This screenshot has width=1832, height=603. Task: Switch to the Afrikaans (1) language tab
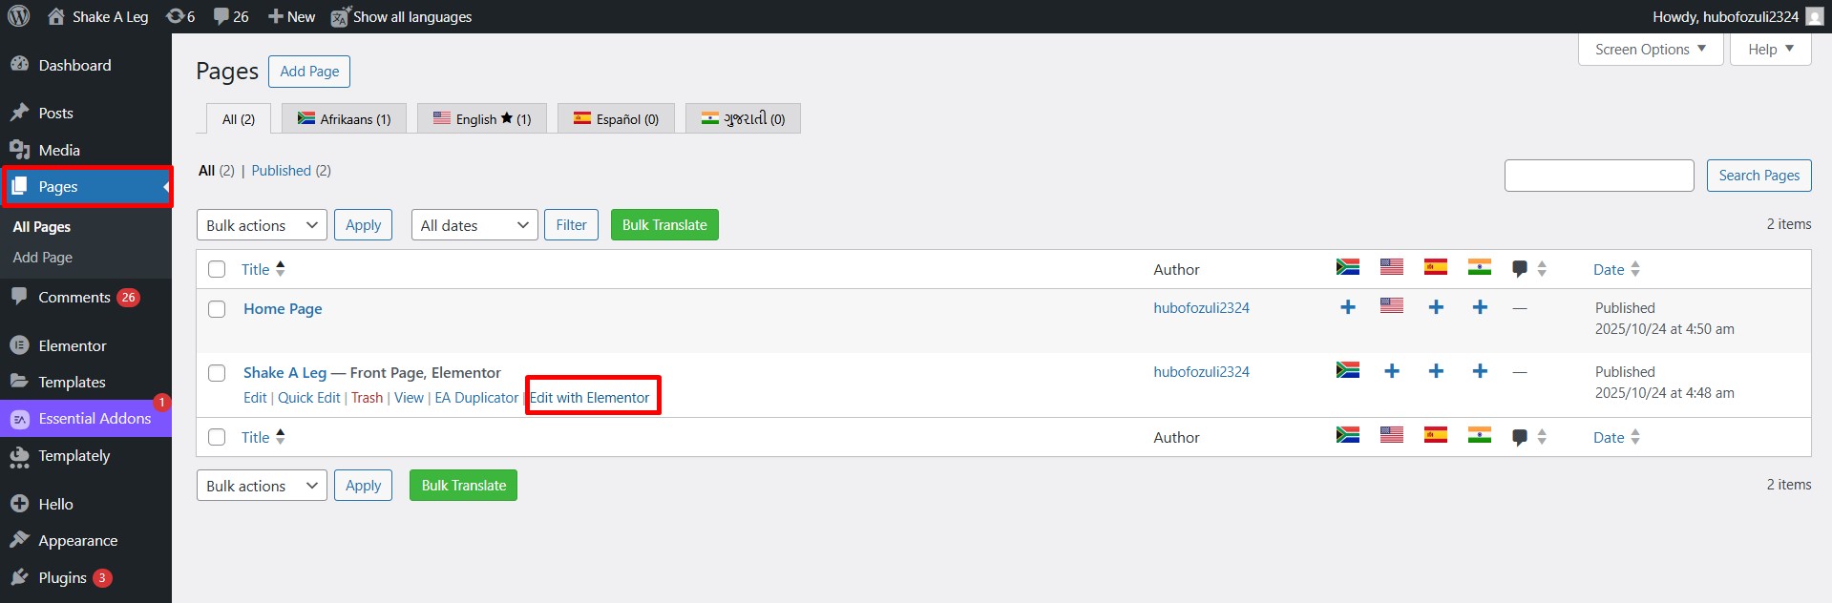click(x=344, y=119)
